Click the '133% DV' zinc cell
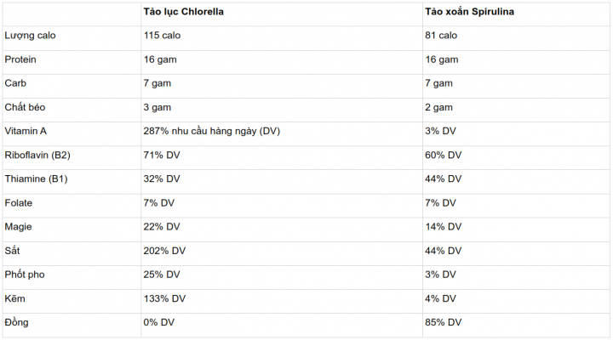613x340 pixels. (165, 298)
